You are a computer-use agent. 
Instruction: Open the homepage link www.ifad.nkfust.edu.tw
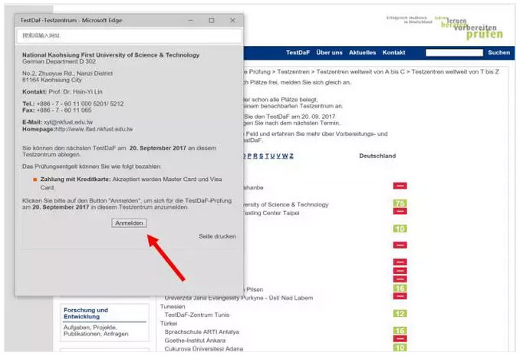94,129
